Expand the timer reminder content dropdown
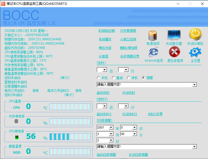Image resolution: width=208 pixels, height=159 pixels. (195, 85)
